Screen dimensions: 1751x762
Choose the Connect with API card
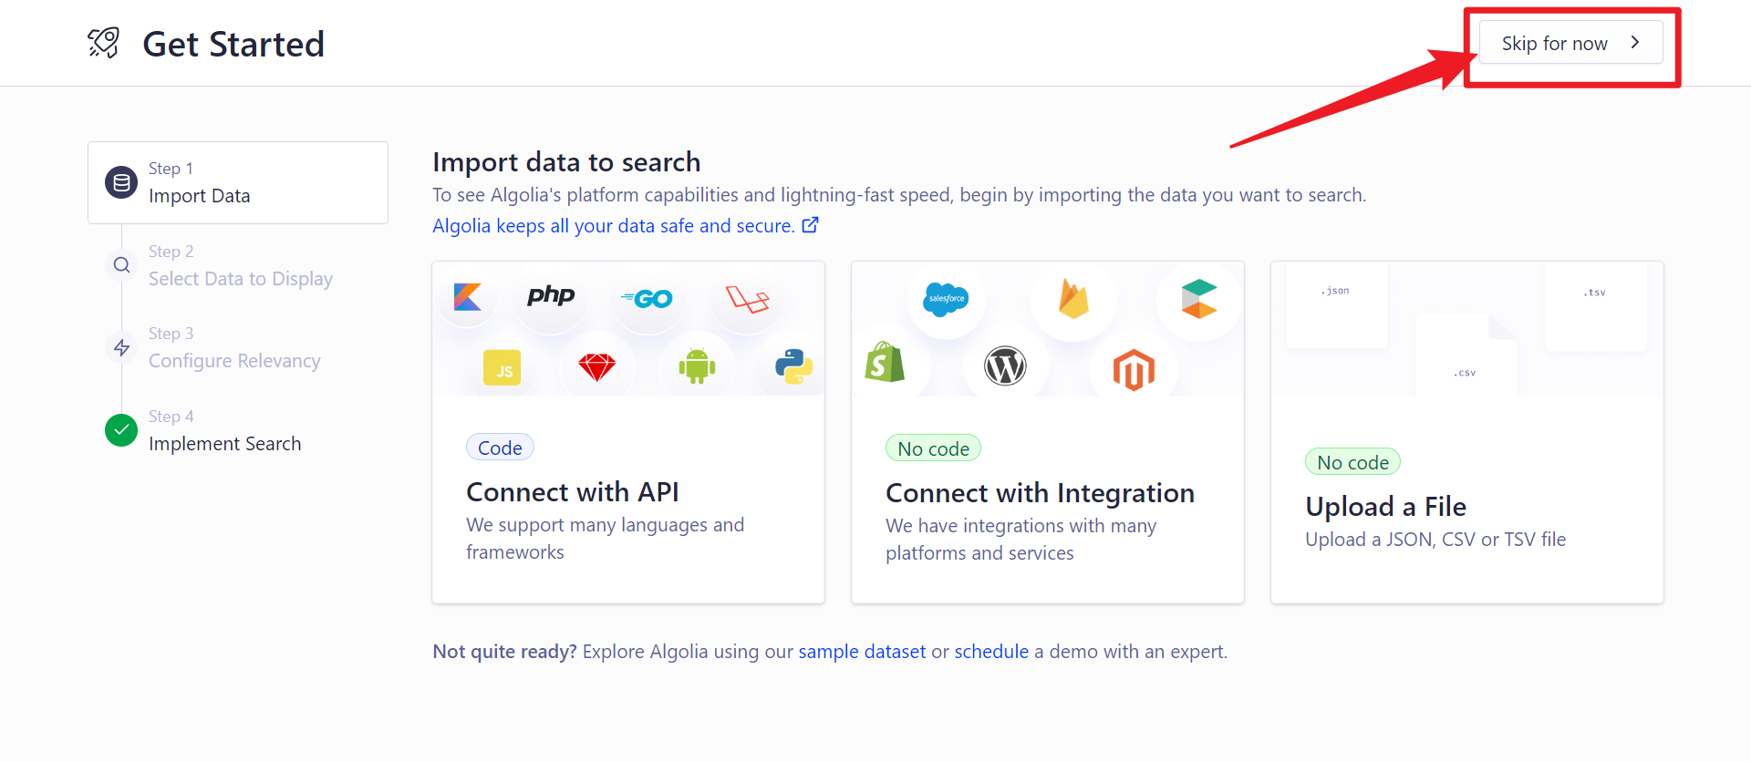click(x=628, y=432)
